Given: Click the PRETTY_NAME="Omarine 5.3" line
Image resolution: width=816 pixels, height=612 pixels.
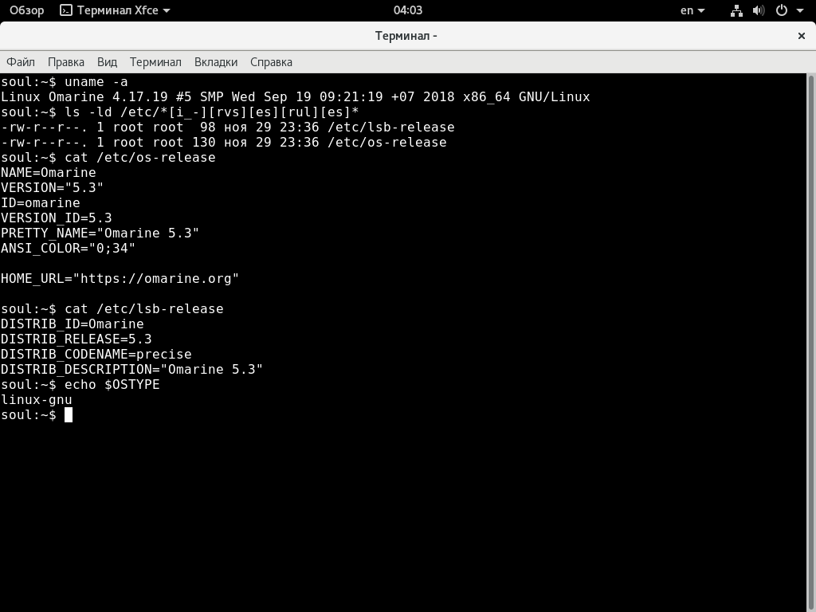Looking at the screenshot, I should tap(100, 233).
